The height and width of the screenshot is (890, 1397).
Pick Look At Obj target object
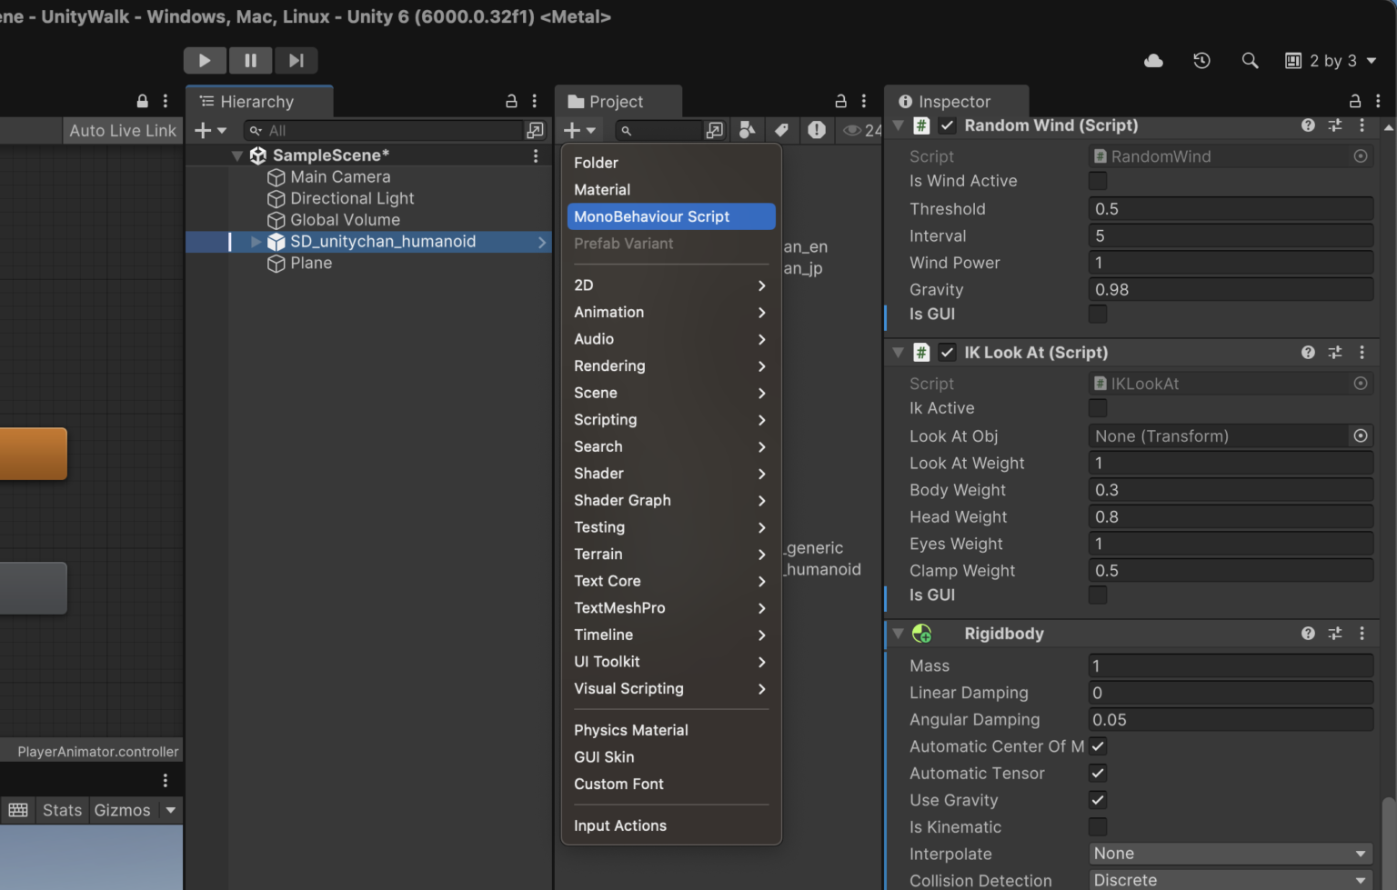(x=1360, y=436)
